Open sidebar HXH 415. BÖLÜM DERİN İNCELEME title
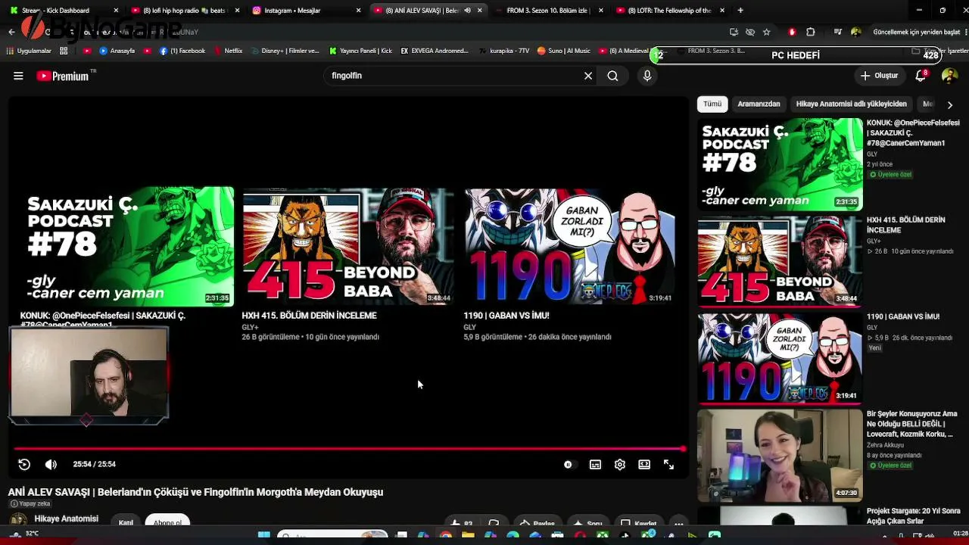This screenshot has width=969, height=545. 906,225
